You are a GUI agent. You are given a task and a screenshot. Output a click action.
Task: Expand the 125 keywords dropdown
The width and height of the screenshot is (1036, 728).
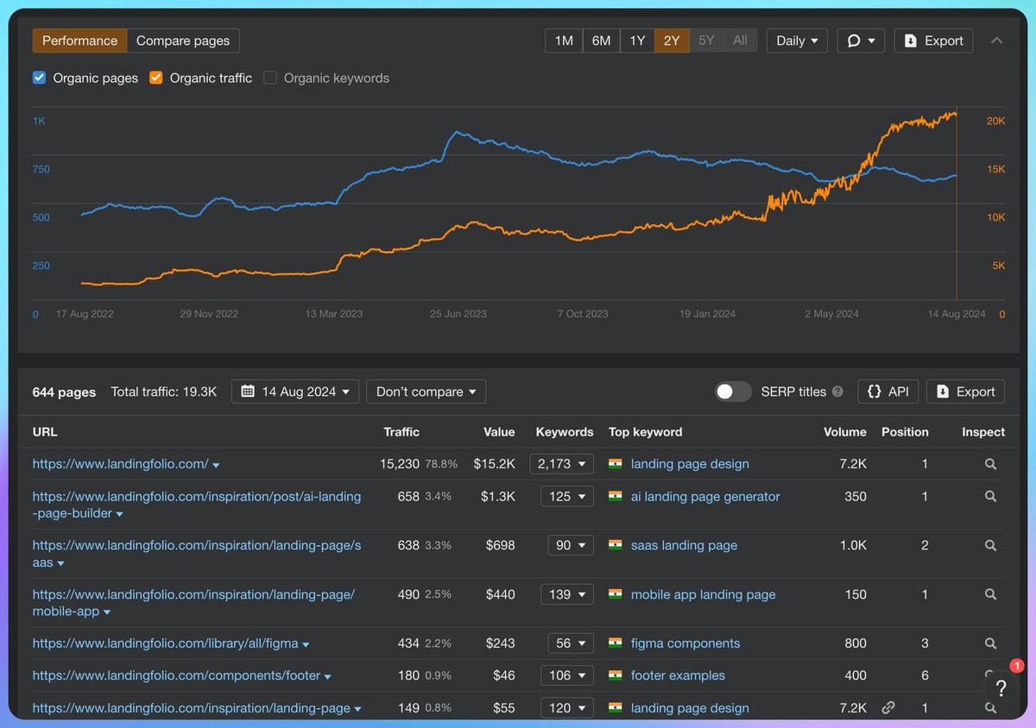click(x=567, y=497)
